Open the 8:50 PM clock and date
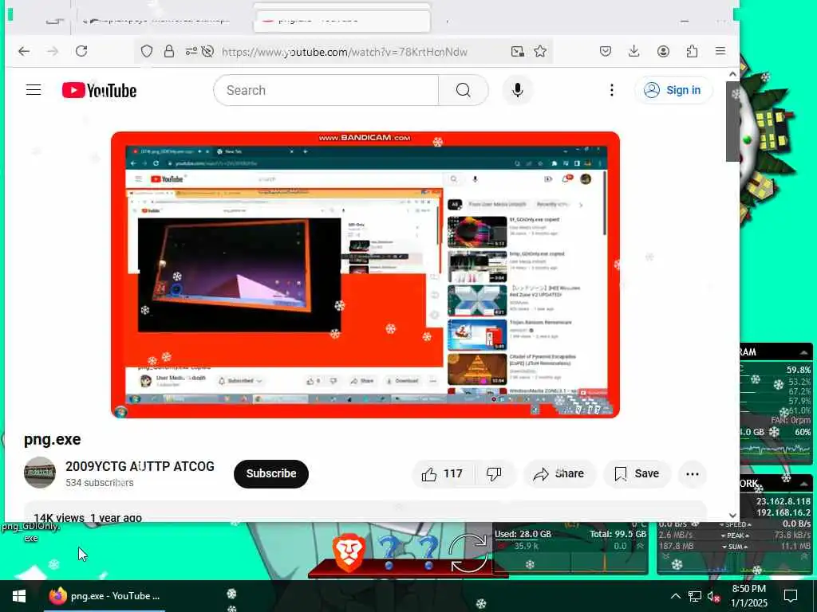817x612 pixels. (748, 596)
